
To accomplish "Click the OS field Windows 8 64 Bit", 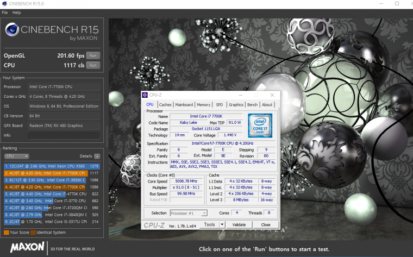I will pos(64,106).
